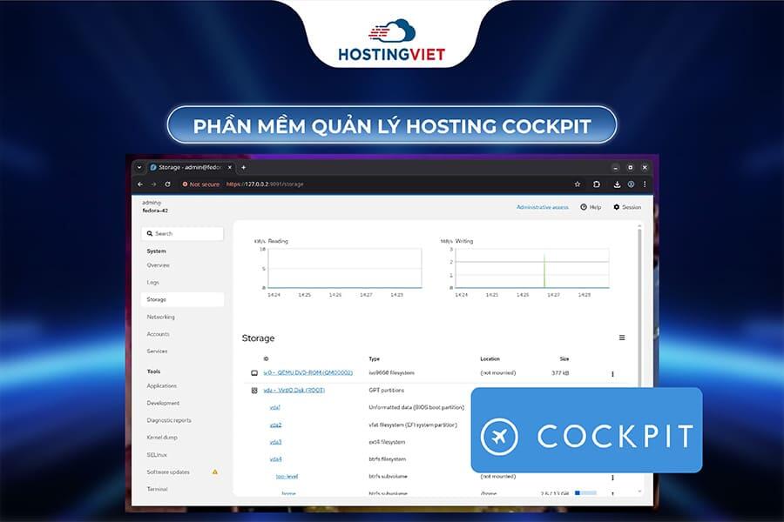Image resolution: width=784 pixels, height=522 pixels.
Task: Click the DVD-ROM drive icon in Storage table
Action: pos(253,372)
